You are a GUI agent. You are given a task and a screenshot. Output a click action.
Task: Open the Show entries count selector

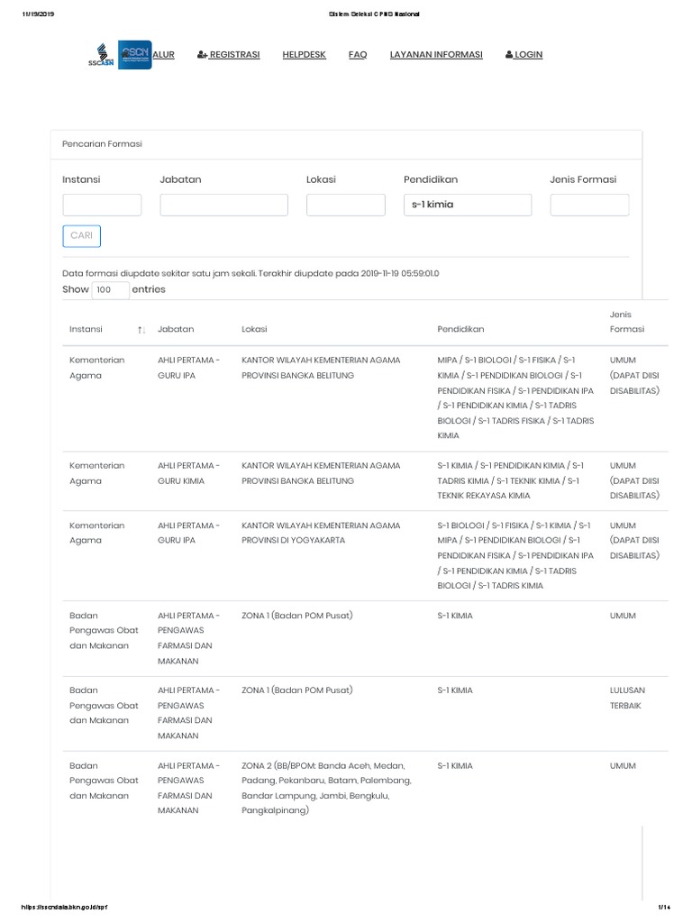click(111, 289)
